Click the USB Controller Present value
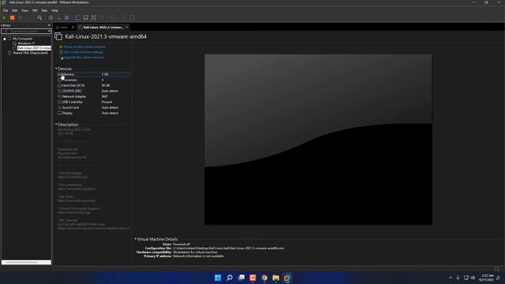 click(107, 102)
